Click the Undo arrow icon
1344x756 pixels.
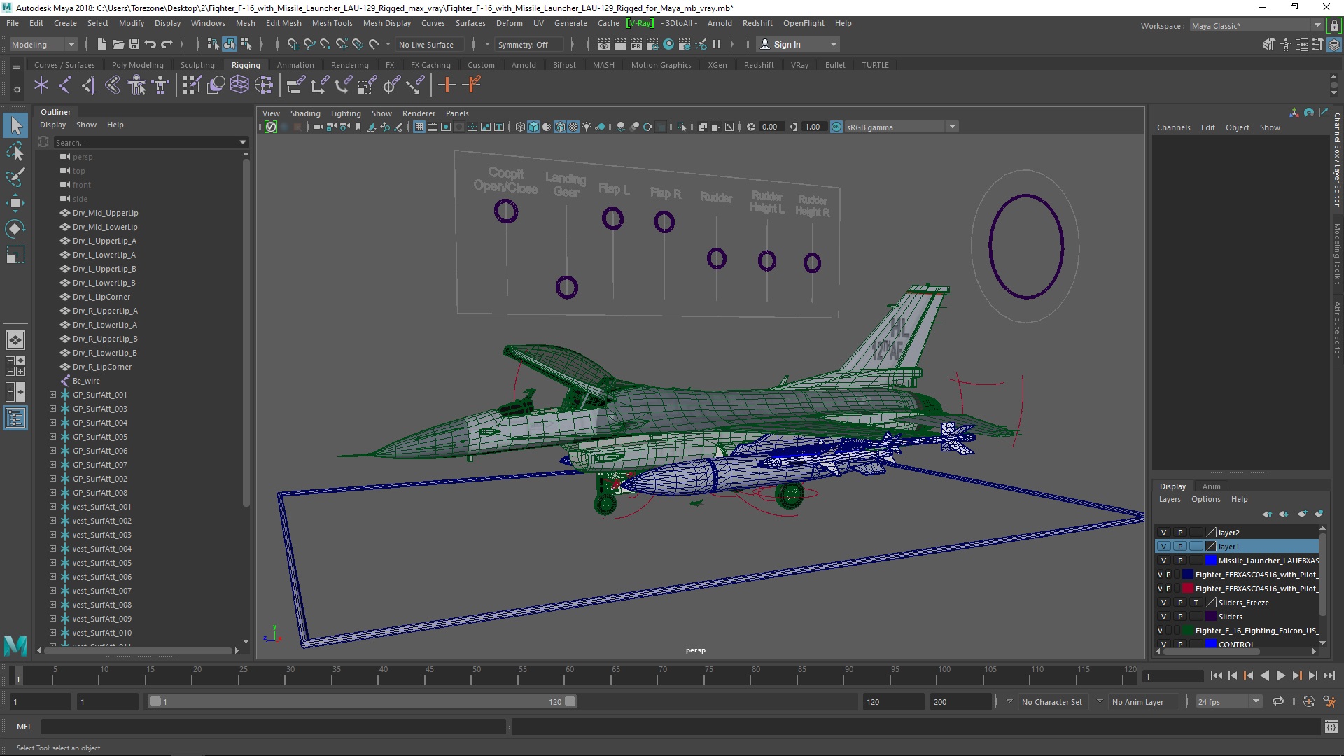(150, 44)
